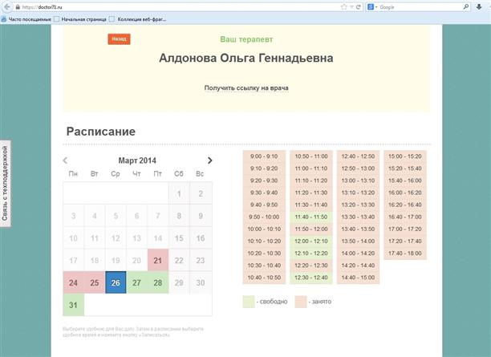Select March 27 in the calendar
Viewport: 491px width, 357px height.
pos(137,282)
